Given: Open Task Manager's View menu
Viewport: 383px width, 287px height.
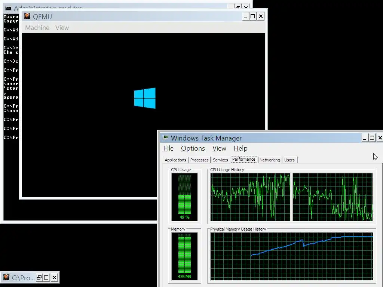Looking at the screenshot, I should (219, 148).
